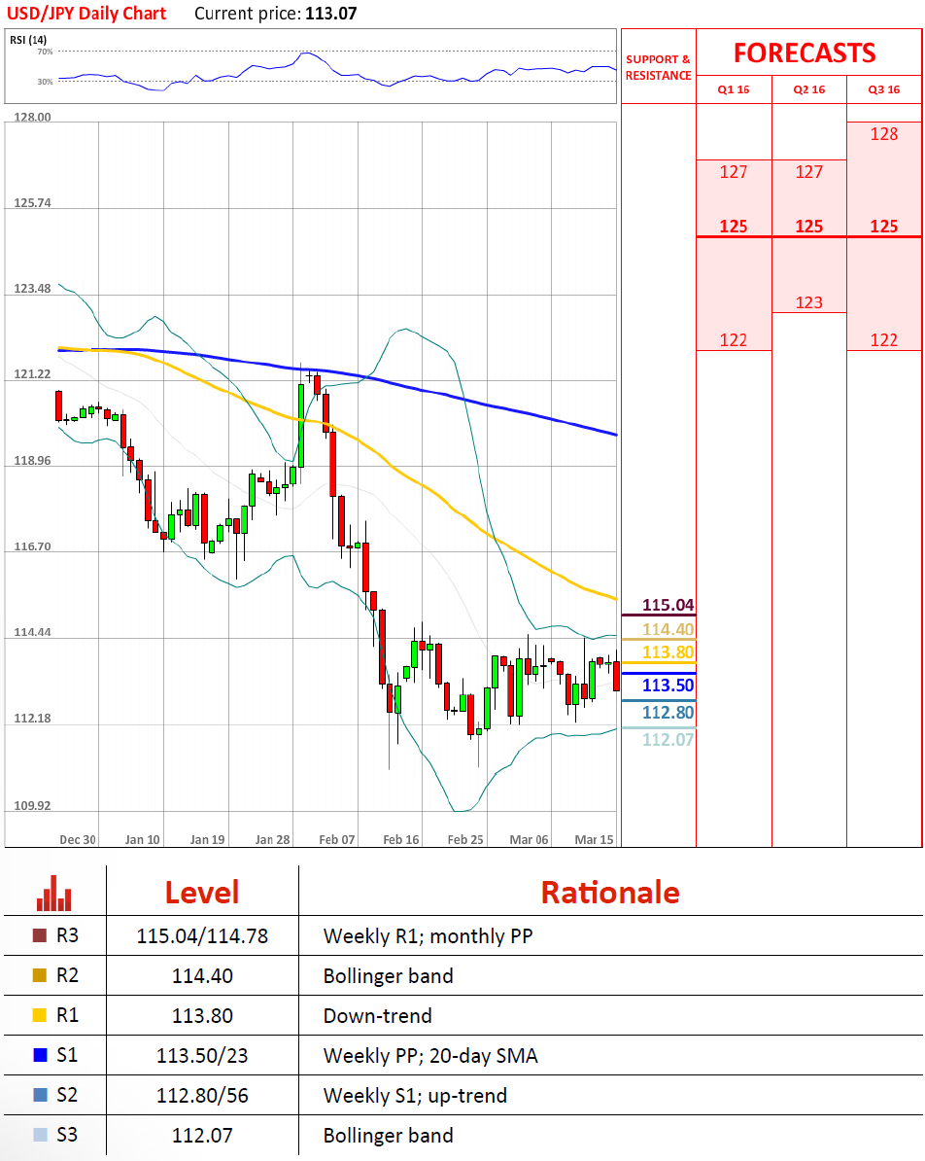Screen dimensions: 925x1161
Task: Click the S3 Bollinger band rationale
Action: click(388, 1135)
